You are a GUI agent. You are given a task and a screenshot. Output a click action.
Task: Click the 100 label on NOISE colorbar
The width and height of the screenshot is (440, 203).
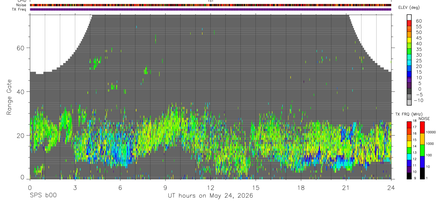[x=430, y=155]
